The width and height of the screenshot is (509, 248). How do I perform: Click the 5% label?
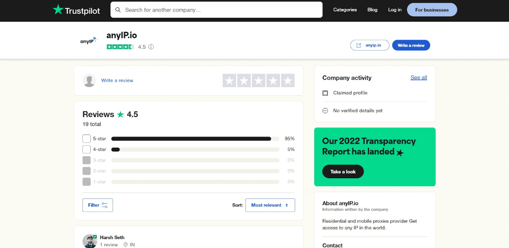pyautogui.click(x=291, y=149)
